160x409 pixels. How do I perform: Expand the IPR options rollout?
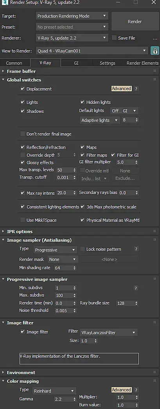click(20, 232)
